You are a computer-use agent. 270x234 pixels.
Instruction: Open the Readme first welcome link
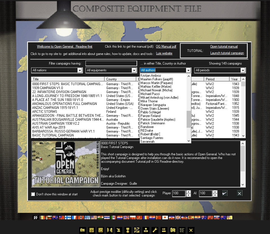point(64,47)
